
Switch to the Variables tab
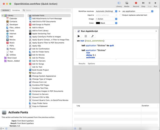pos(16,10)
